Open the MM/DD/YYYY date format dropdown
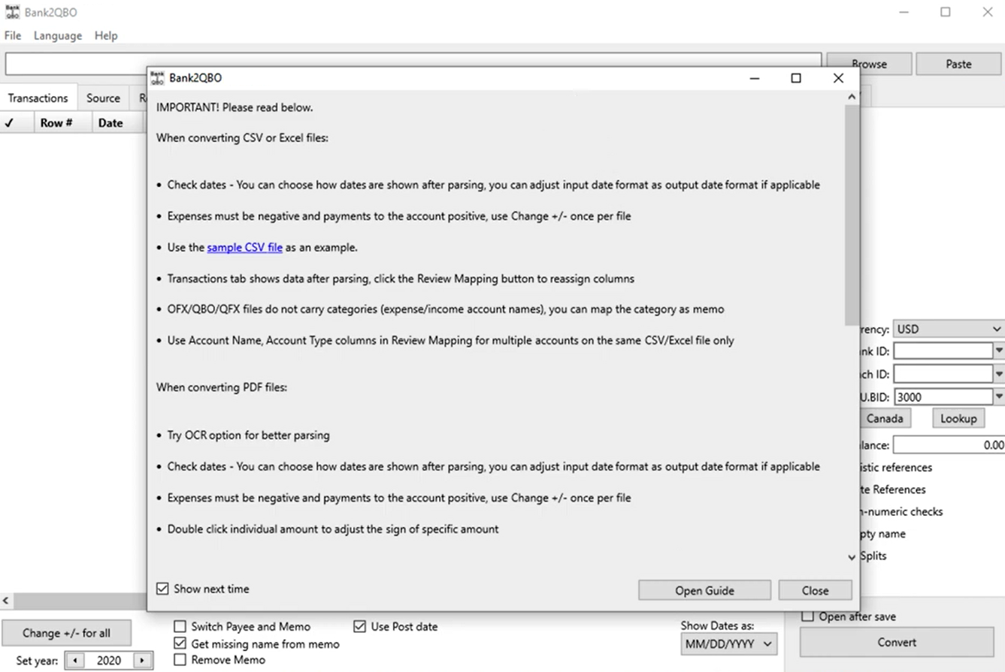Image resolution: width=1005 pixels, height=672 pixels. [x=729, y=643]
